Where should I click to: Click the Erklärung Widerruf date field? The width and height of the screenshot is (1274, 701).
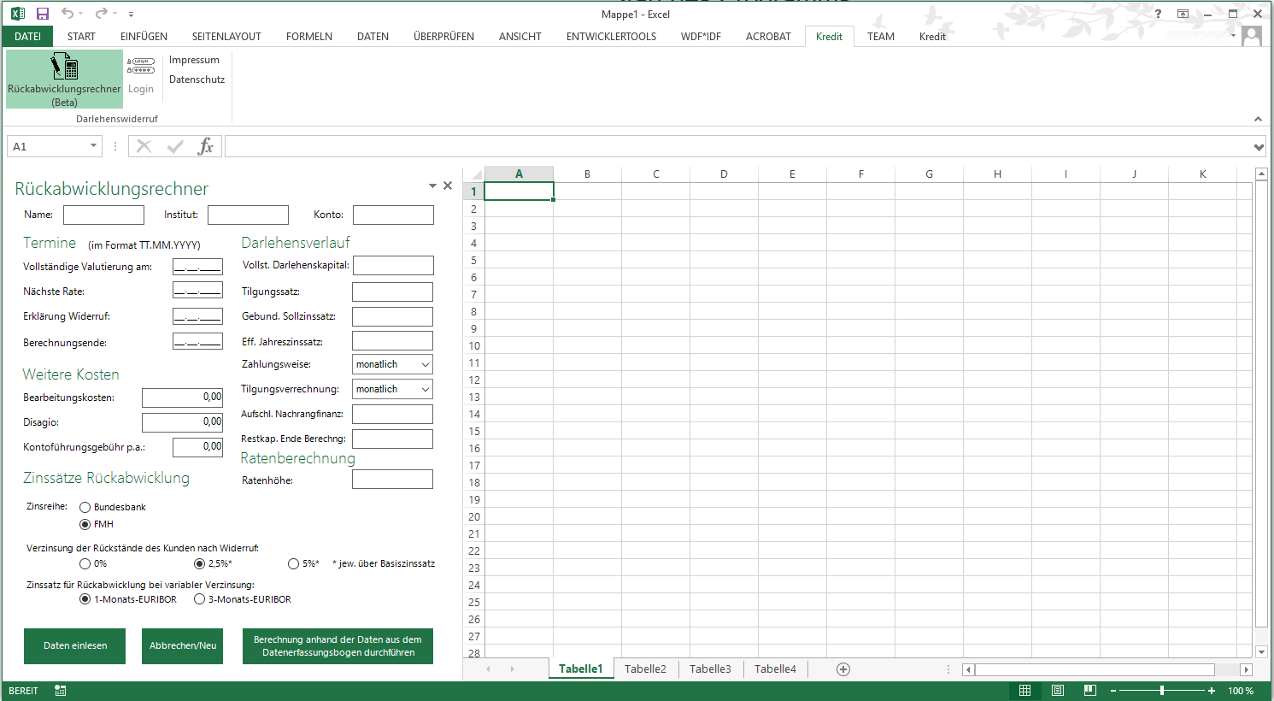pos(197,316)
